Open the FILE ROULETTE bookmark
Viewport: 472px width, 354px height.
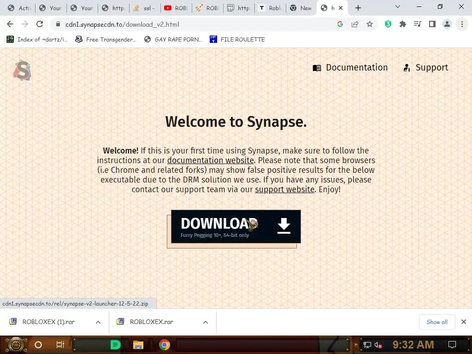coord(237,40)
